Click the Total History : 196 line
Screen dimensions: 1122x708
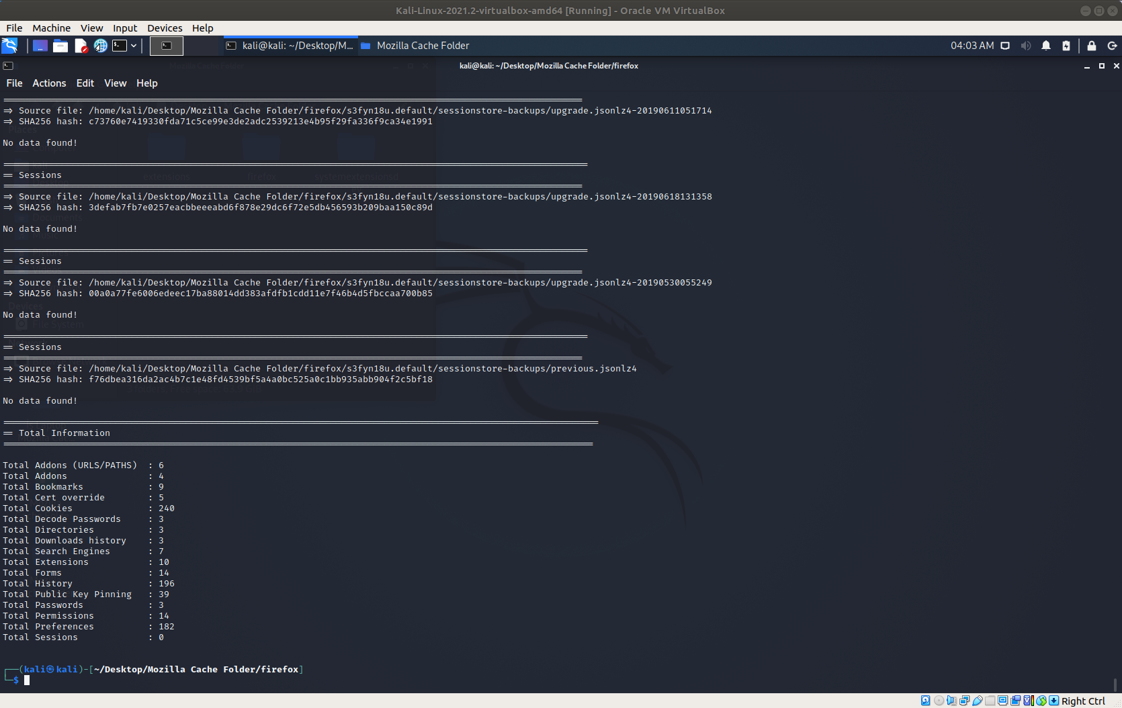tap(89, 584)
